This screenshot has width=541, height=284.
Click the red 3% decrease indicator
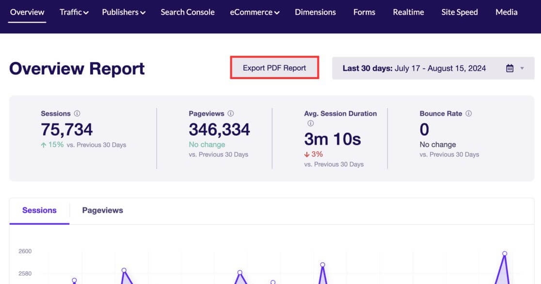[313, 154]
